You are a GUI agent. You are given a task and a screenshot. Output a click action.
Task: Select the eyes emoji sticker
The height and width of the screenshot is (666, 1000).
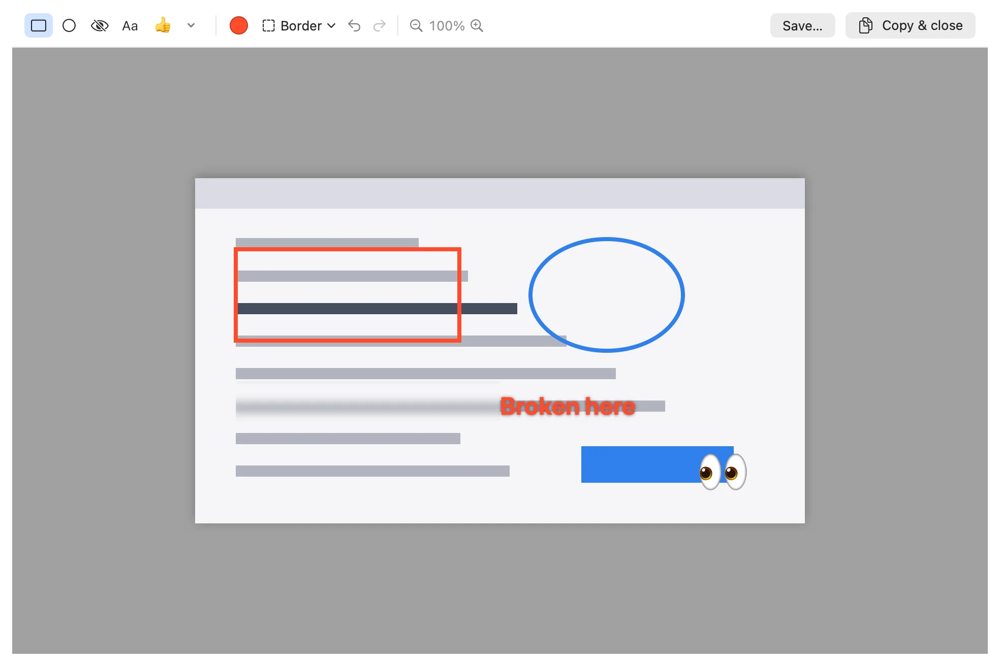pyautogui.click(x=723, y=472)
